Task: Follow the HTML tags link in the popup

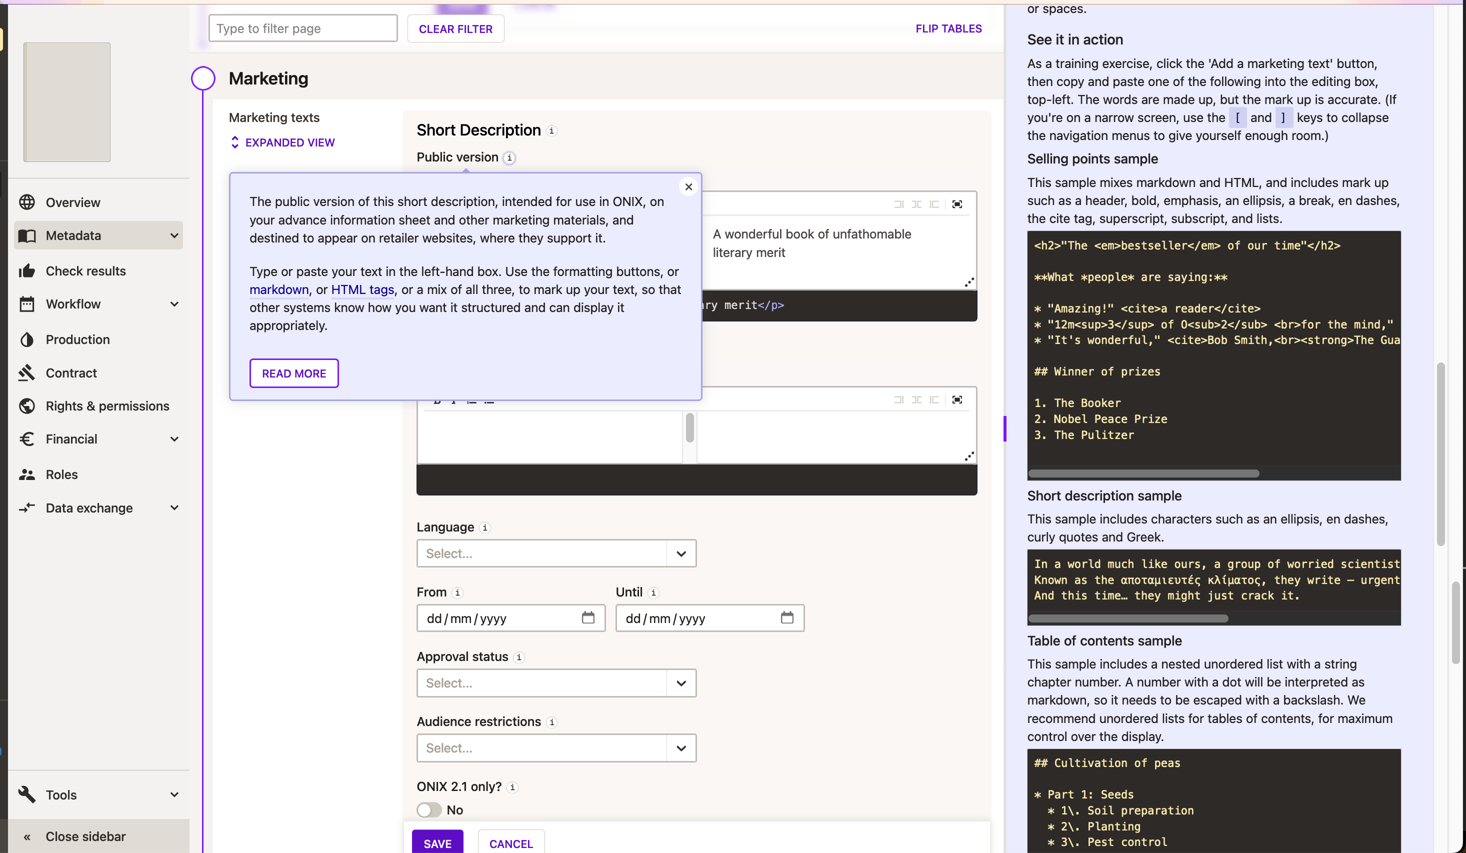Action: click(362, 289)
